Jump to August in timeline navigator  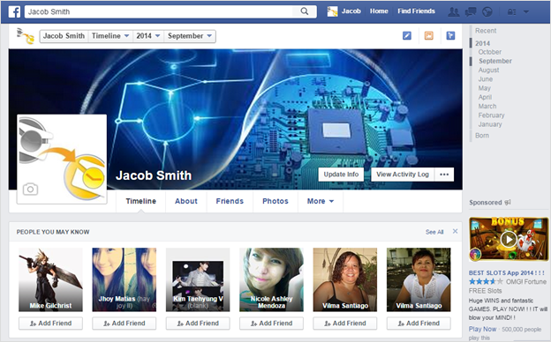click(488, 71)
